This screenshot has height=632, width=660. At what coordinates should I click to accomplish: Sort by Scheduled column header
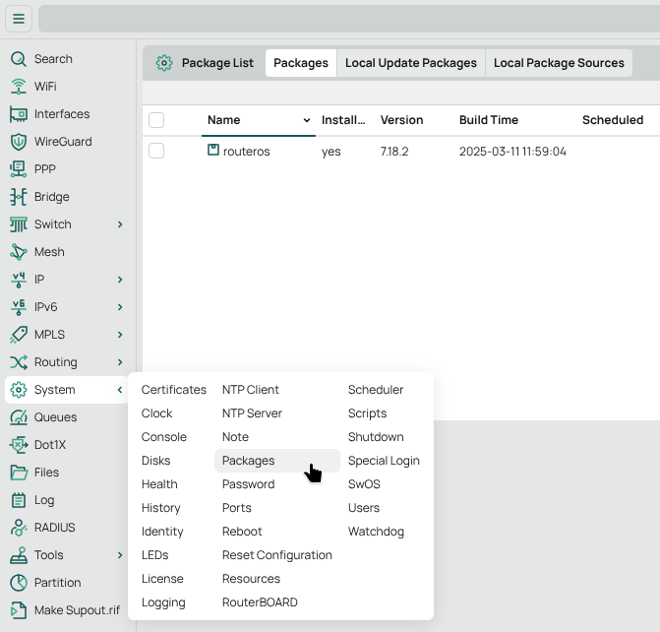[613, 120]
